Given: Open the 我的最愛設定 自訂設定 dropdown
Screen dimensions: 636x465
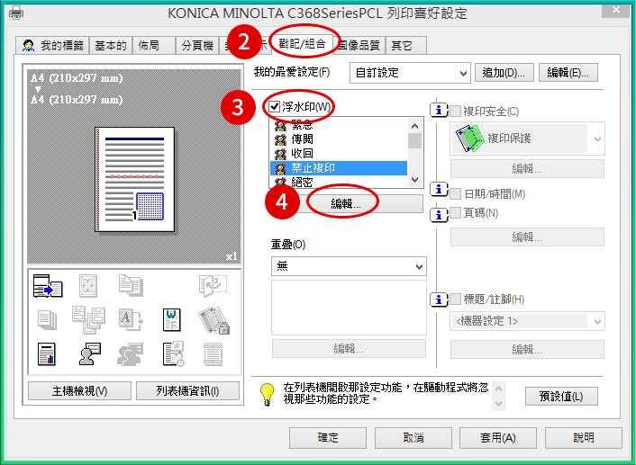Looking at the screenshot, I should tap(410, 73).
